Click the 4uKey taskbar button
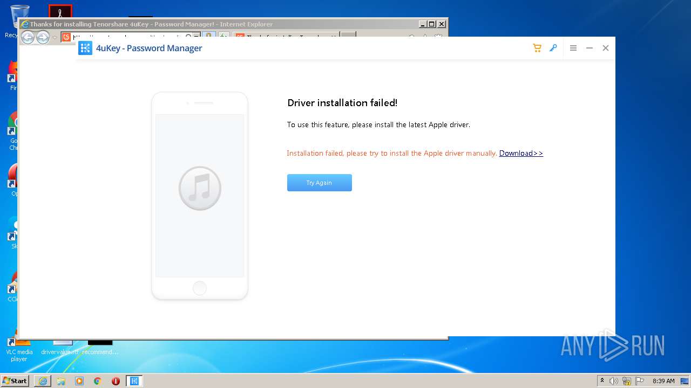This screenshot has height=388, width=691. click(134, 381)
